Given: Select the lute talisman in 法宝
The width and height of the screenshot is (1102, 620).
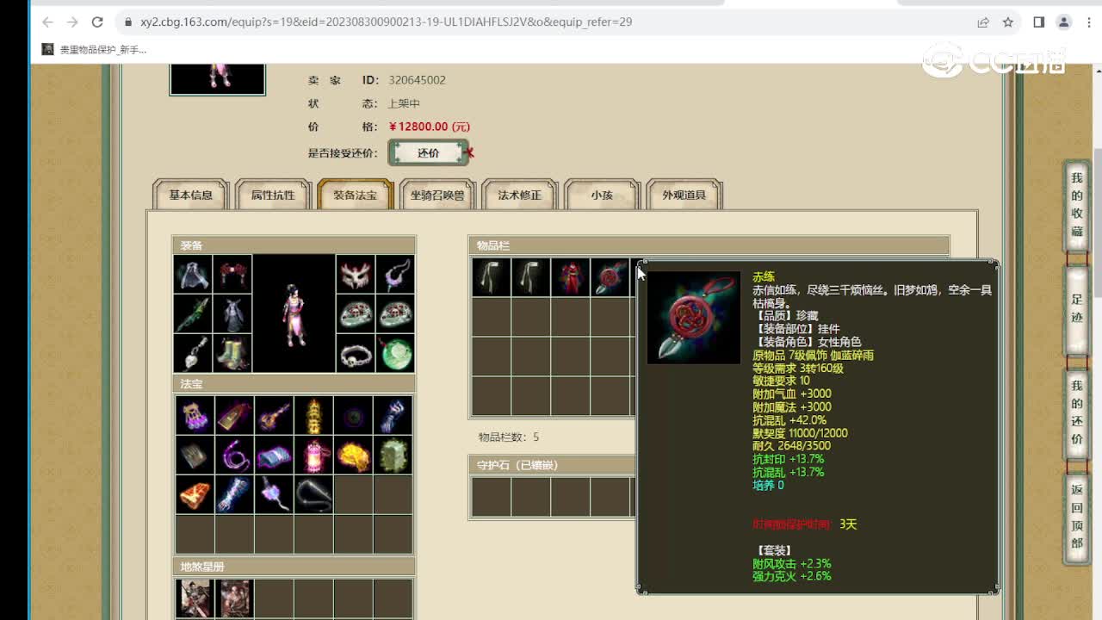Looking at the screenshot, I should pyautogui.click(x=274, y=415).
